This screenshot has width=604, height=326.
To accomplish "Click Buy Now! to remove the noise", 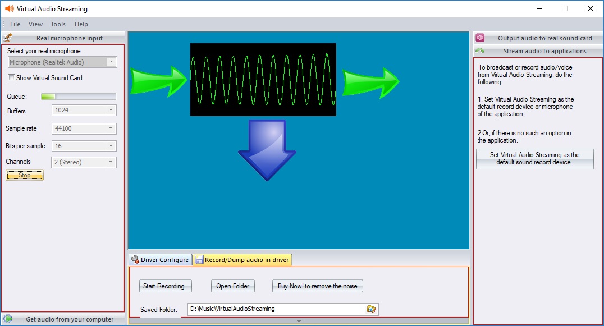I will pyautogui.click(x=317, y=286).
